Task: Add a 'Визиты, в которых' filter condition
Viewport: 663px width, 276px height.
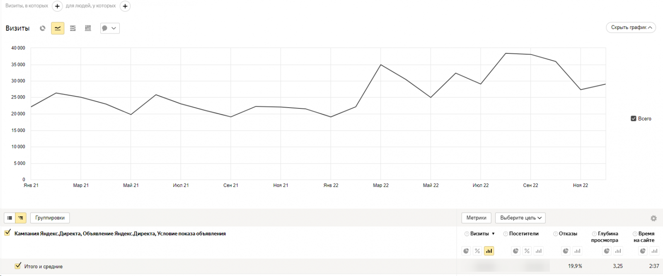Action: tap(57, 6)
